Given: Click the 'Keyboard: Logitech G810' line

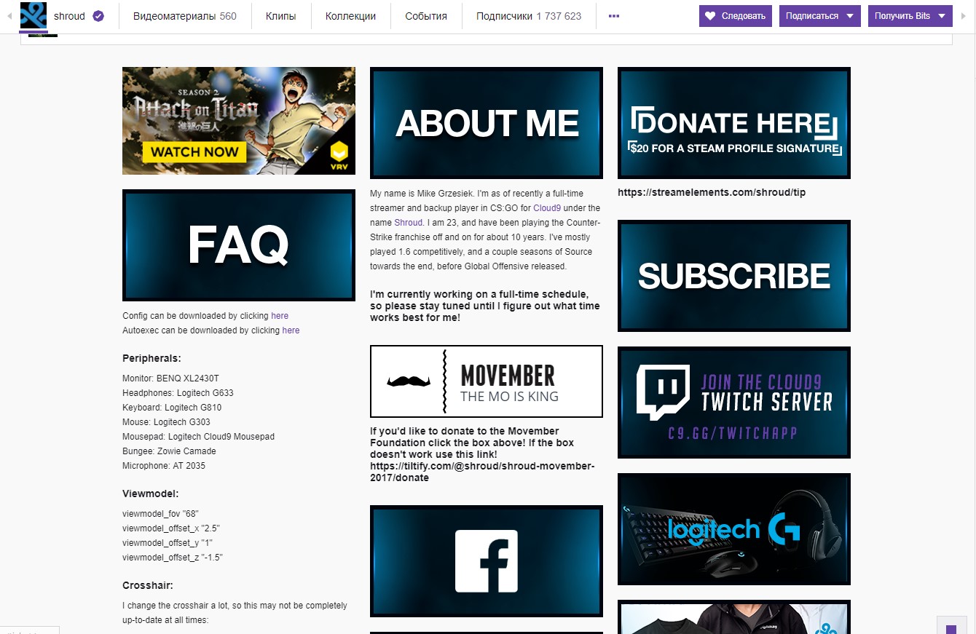Looking at the screenshot, I should (172, 408).
